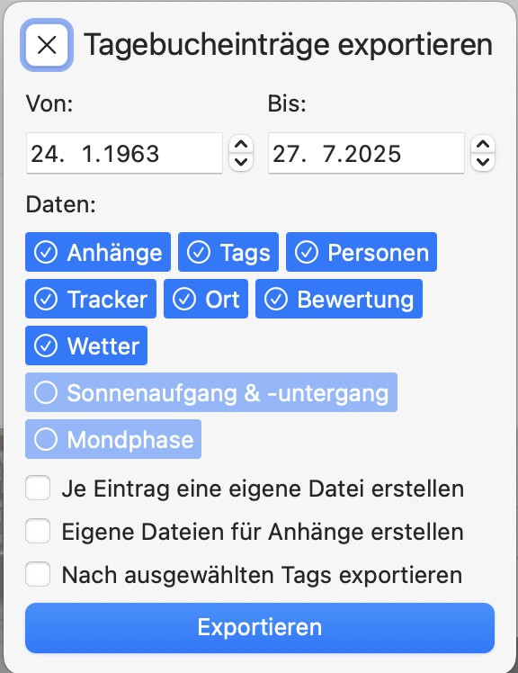The width and height of the screenshot is (518, 673).
Task: Click the Von date field 24.1.1963
Action: [x=124, y=153]
